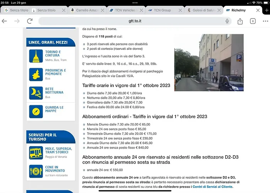Switch to the Golosi di Salute tab
Viewport: 270px width, 193px height.
pos(202,10)
